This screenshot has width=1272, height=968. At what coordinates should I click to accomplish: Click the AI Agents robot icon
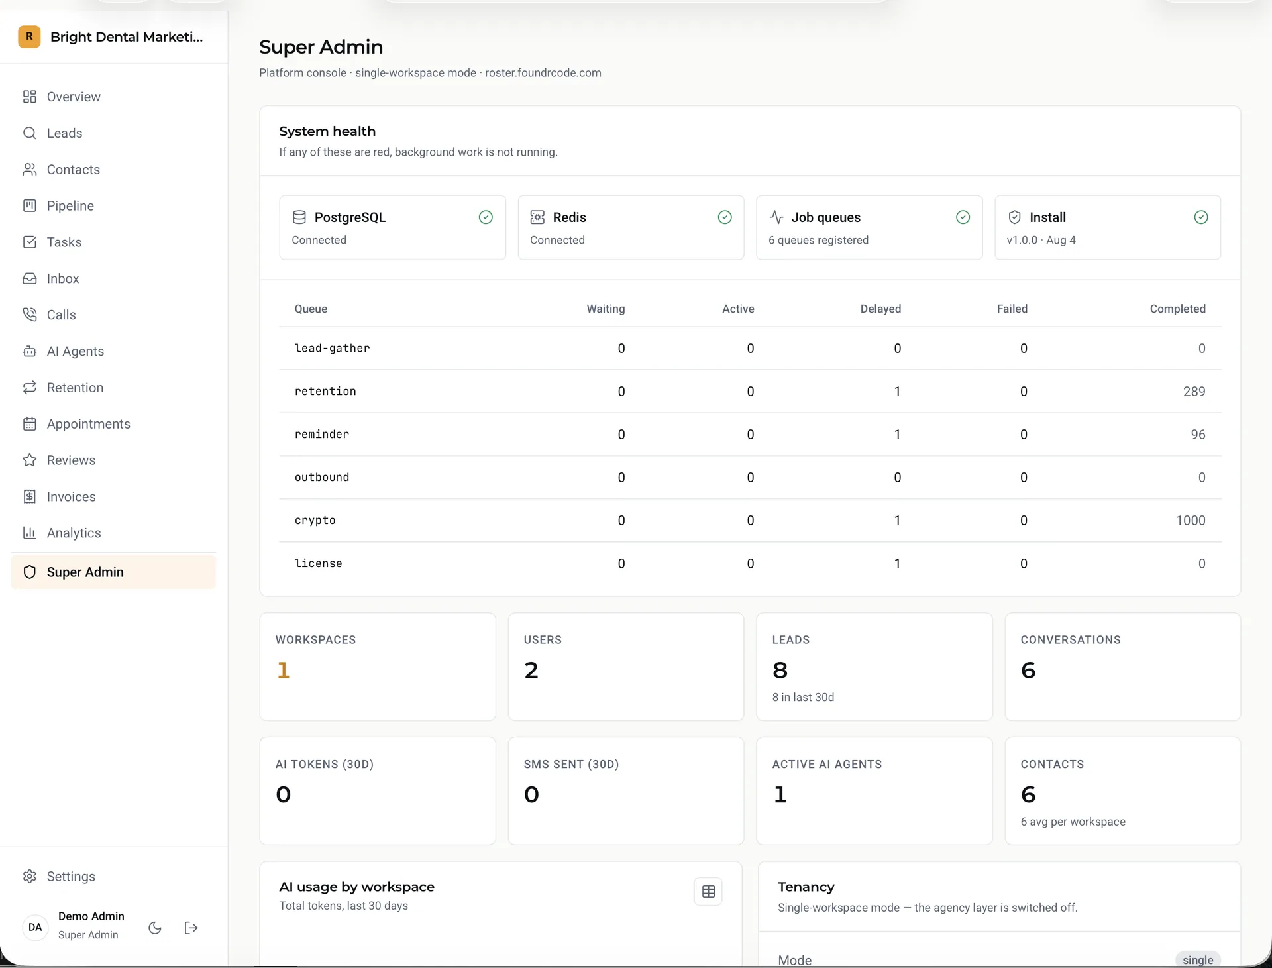(30, 351)
